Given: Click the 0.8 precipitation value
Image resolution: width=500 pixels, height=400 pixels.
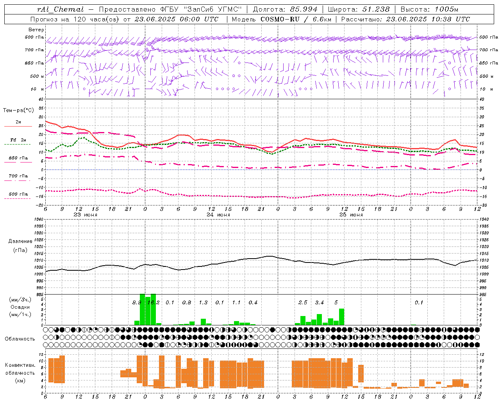Looking at the screenshot, I should coord(187,302).
